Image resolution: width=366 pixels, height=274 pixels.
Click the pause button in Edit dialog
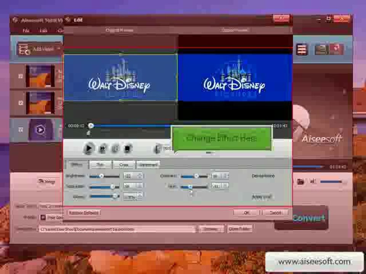click(x=115, y=149)
